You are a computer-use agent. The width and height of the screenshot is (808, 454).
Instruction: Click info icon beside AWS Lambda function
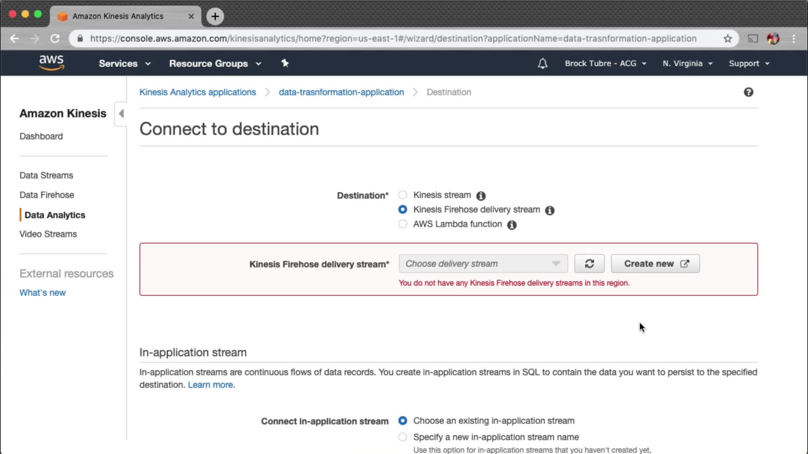pyautogui.click(x=512, y=225)
